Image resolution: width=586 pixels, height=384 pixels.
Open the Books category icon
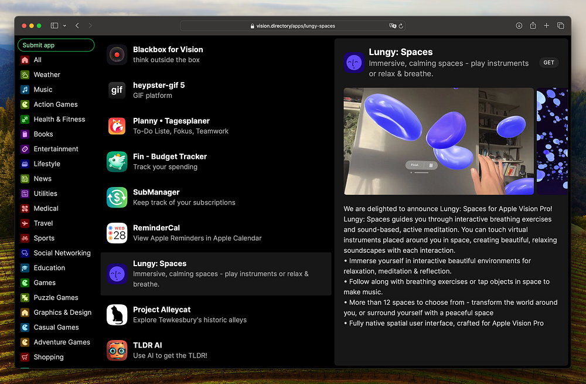tap(25, 134)
